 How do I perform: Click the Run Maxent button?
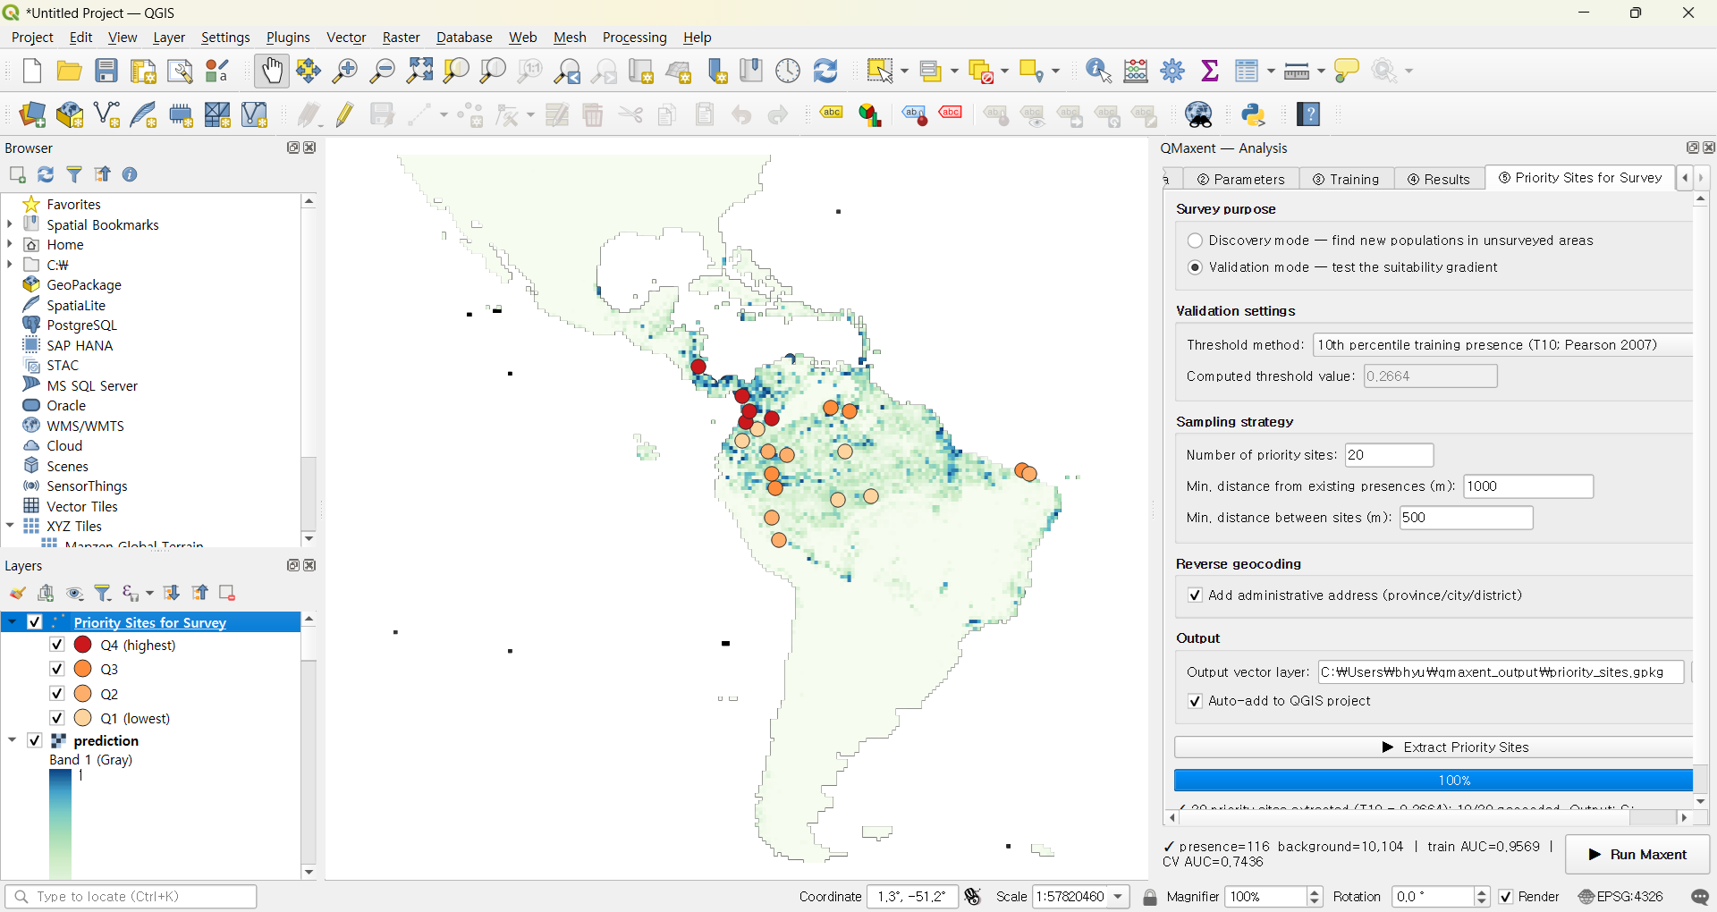pyautogui.click(x=1637, y=855)
